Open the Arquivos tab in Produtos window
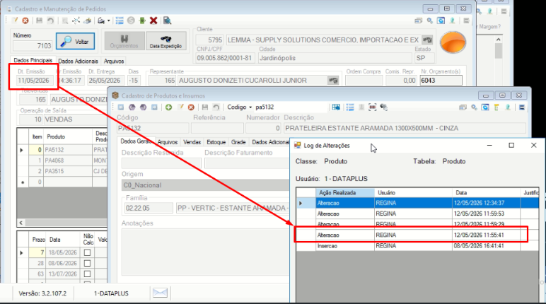 tap(168, 142)
